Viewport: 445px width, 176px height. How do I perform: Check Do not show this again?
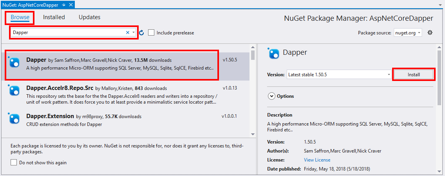click(x=14, y=163)
